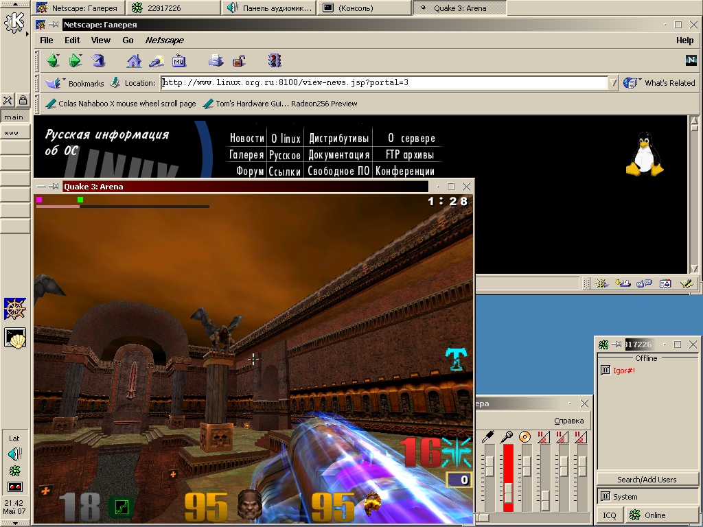Open Справка menu in mixer

568,421
